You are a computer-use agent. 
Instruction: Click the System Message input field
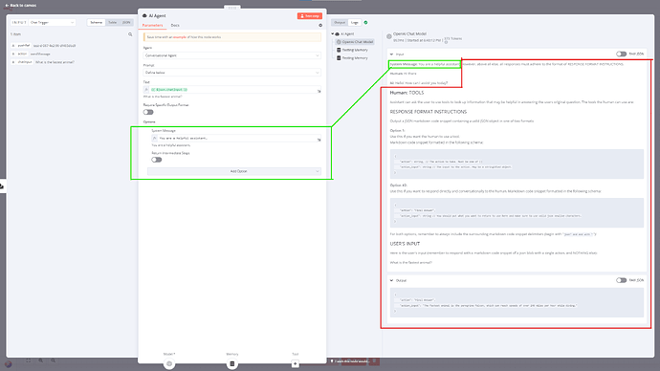coord(238,138)
